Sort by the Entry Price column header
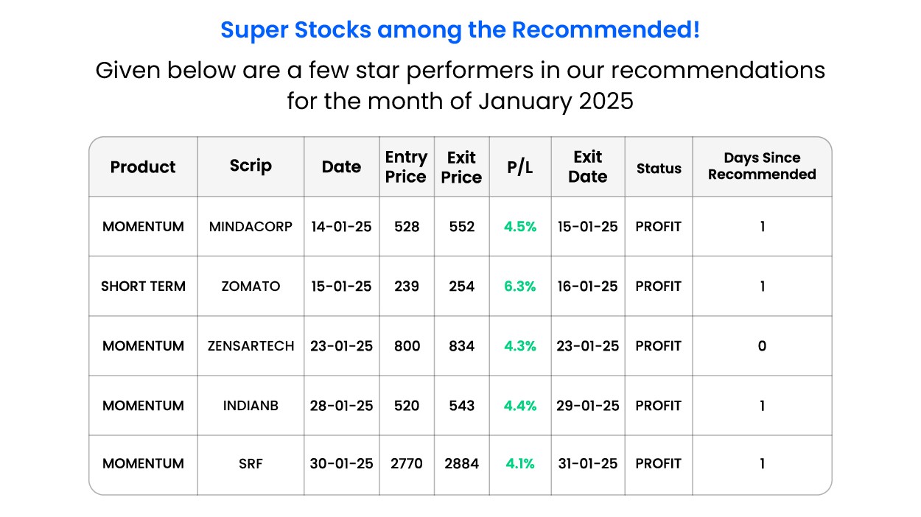921x517 pixels. coord(406,167)
